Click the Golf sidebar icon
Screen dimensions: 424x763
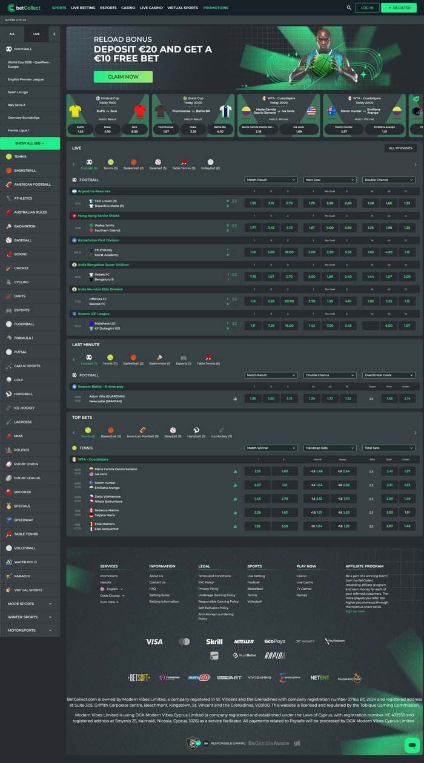click(x=9, y=380)
